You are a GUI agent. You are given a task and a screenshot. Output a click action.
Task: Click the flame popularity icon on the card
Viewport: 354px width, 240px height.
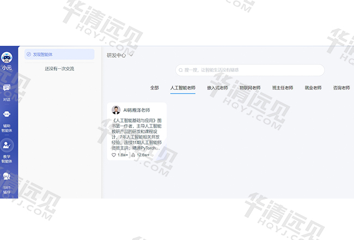(133, 155)
